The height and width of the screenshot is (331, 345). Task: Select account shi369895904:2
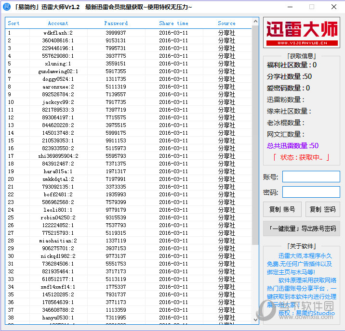pyautogui.click(x=58, y=156)
